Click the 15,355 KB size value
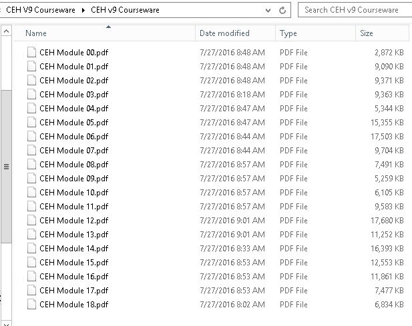The width and height of the screenshot is (412, 326). pos(387,123)
